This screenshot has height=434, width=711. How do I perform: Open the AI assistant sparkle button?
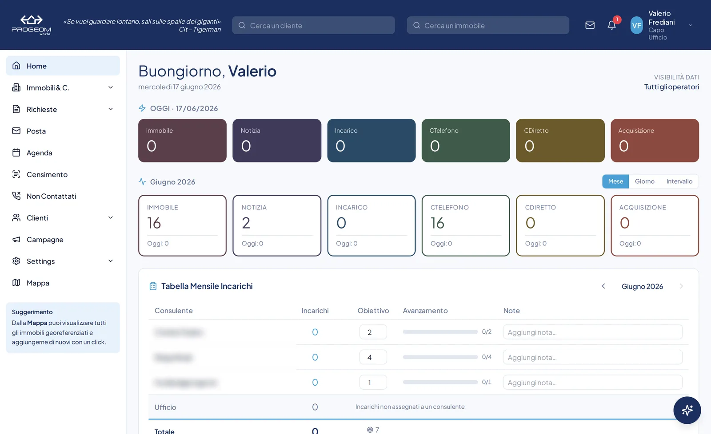click(x=687, y=410)
